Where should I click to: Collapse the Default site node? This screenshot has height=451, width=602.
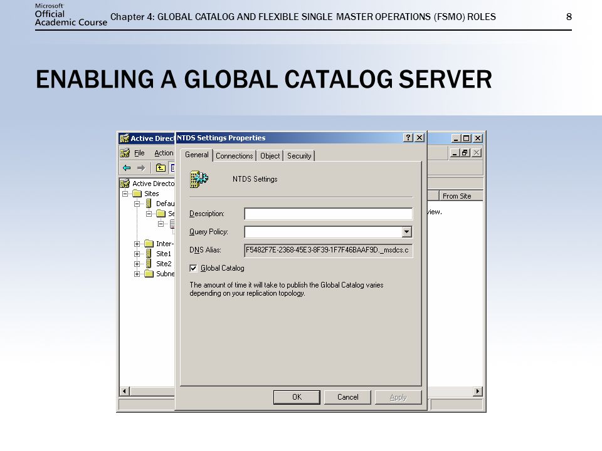tap(137, 204)
